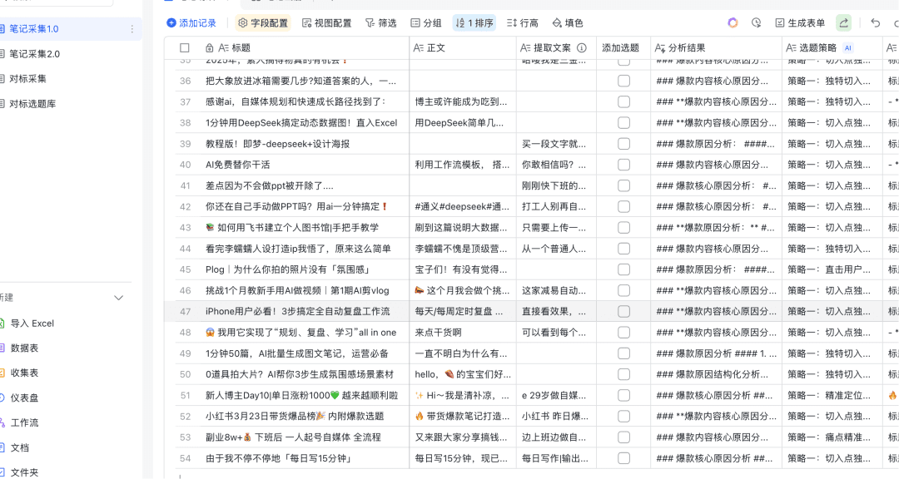Check 添加选题 box for row 40
Viewport: 899px width, 479px height.
(623, 165)
